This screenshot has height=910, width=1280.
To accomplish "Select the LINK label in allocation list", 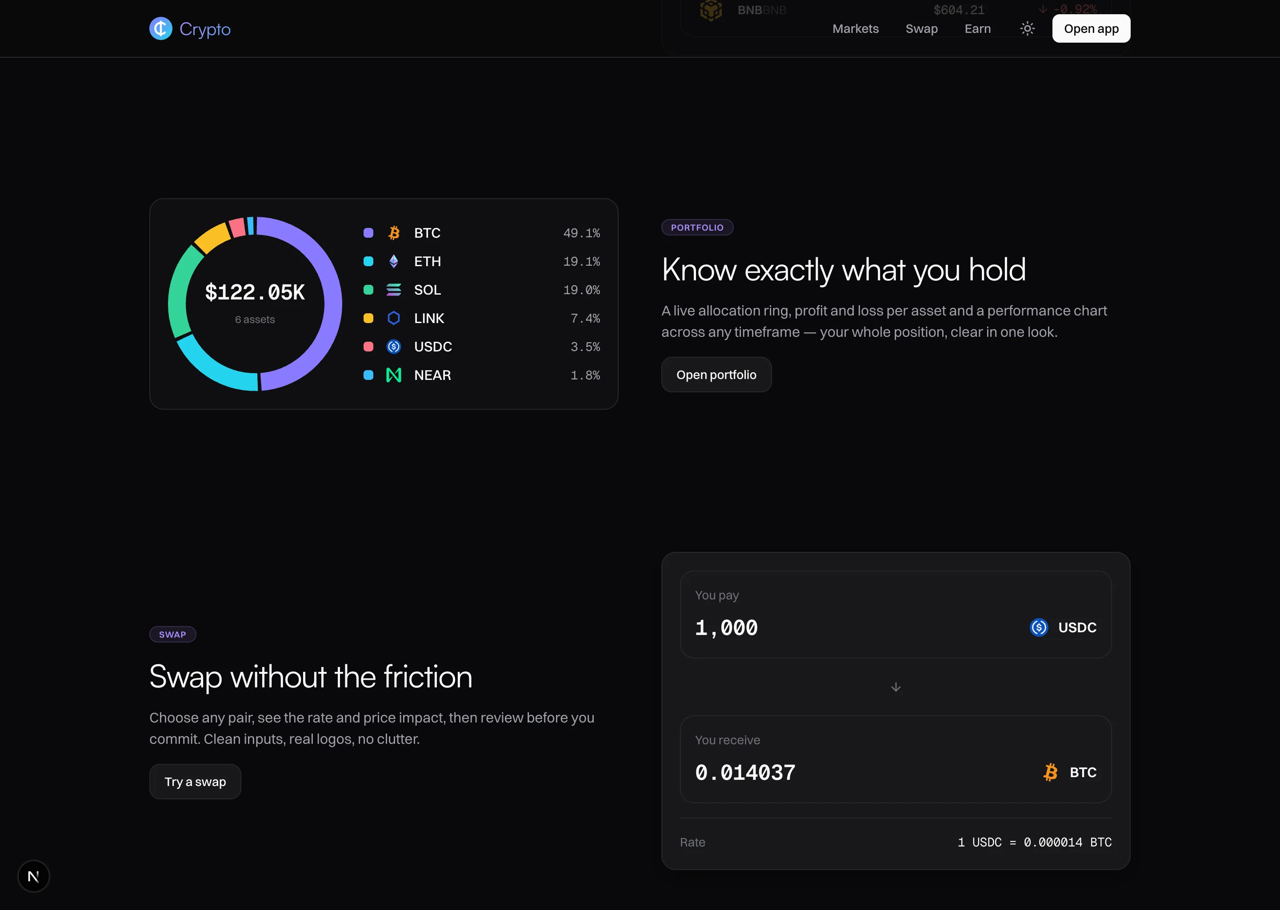I will (429, 318).
